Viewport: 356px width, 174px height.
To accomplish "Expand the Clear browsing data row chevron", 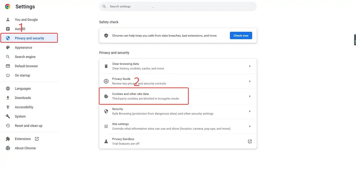I will coord(250,66).
